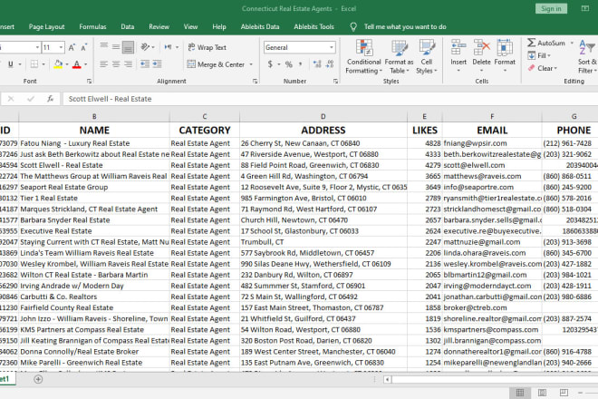Open the Formulas tab
Viewport: 598px width, 399px height.
click(x=92, y=26)
